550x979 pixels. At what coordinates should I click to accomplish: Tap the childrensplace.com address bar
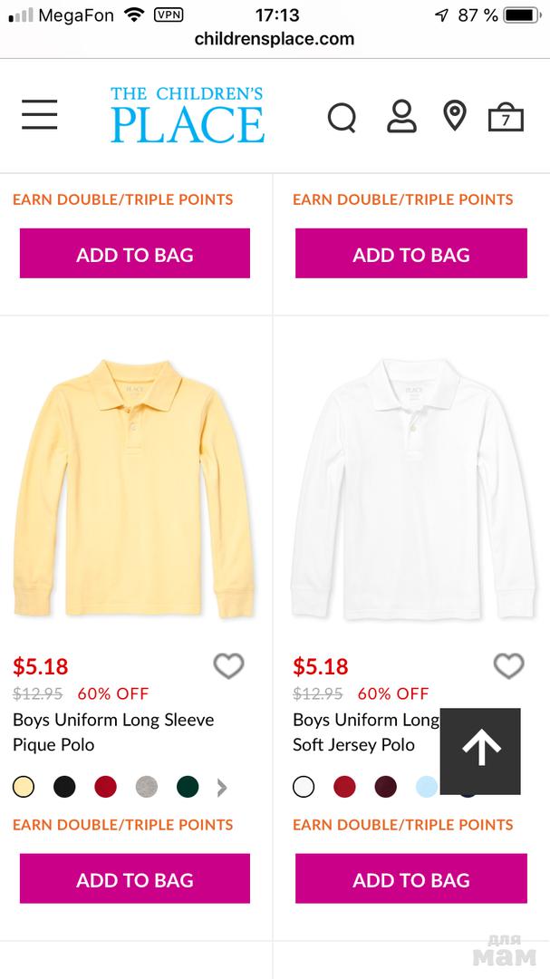275,39
